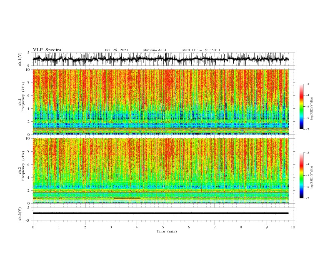Click time axis tick label '10'
The width and height of the screenshot is (330, 255).
pyautogui.click(x=293, y=227)
